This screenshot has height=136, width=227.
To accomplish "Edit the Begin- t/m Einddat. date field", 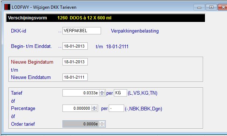I will (x=75, y=46).
